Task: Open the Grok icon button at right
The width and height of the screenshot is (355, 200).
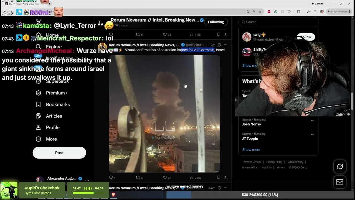Action: point(340,166)
